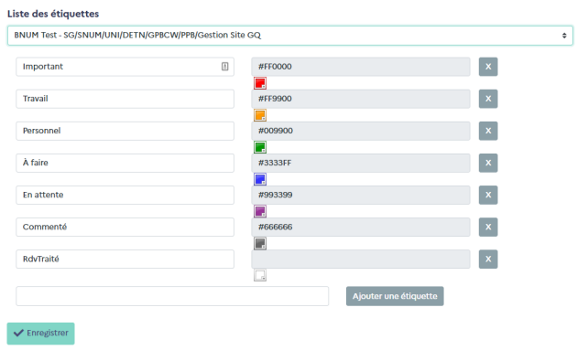Click the Commenté label name field
The image size is (577, 350).
pos(125,227)
